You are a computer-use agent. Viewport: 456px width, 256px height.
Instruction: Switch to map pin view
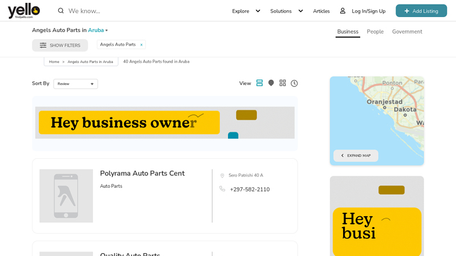[271, 83]
